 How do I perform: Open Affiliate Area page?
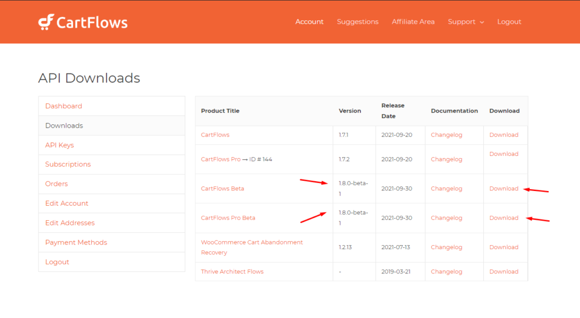click(413, 22)
